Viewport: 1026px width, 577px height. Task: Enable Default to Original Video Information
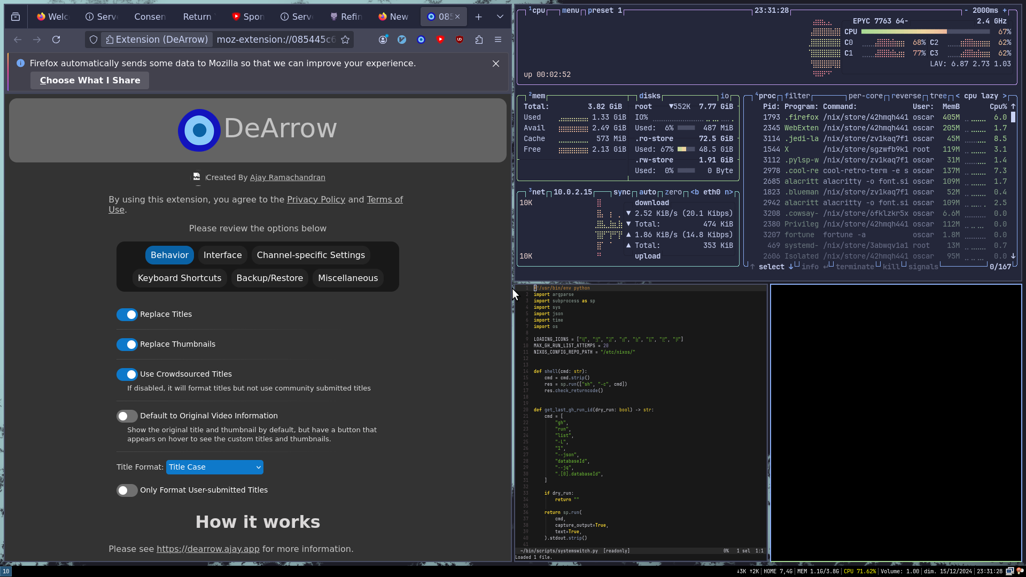[127, 416]
